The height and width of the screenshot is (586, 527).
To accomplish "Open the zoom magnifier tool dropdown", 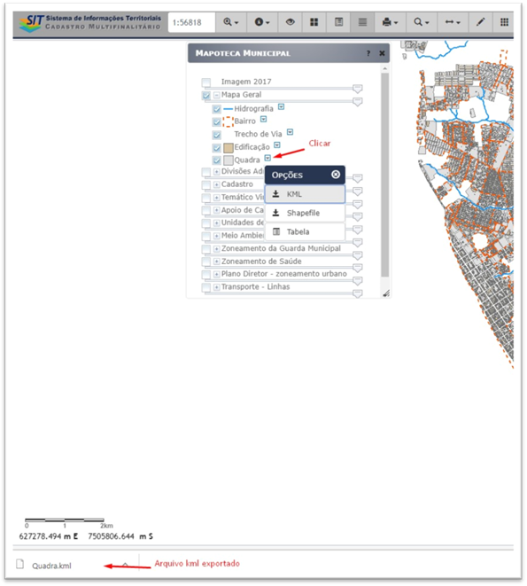I will [231, 22].
